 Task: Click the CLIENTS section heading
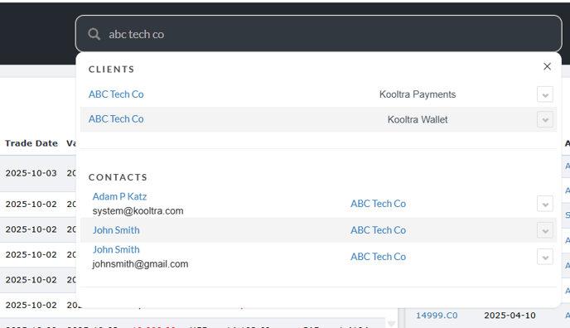112,70
